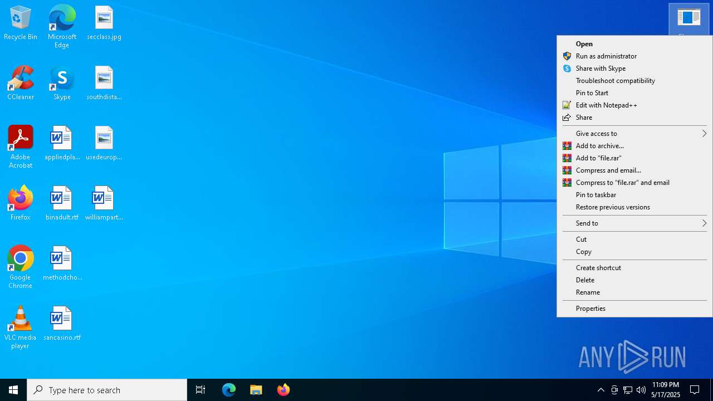Image resolution: width=713 pixels, height=401 pixels.
Task: Click the taskbar search box
Action: 107,390
